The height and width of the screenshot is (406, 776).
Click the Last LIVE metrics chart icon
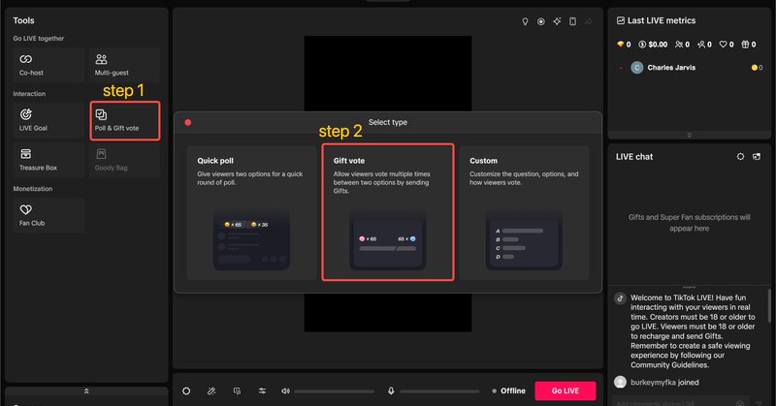[620, 20]
